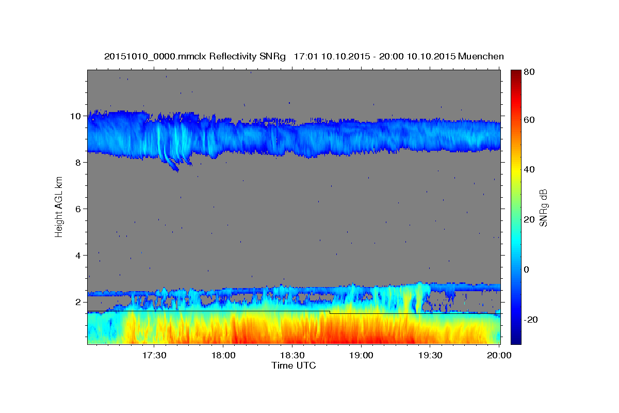Click the 19:00 time tick label
The image size is (619, 413).
(362, 356)
